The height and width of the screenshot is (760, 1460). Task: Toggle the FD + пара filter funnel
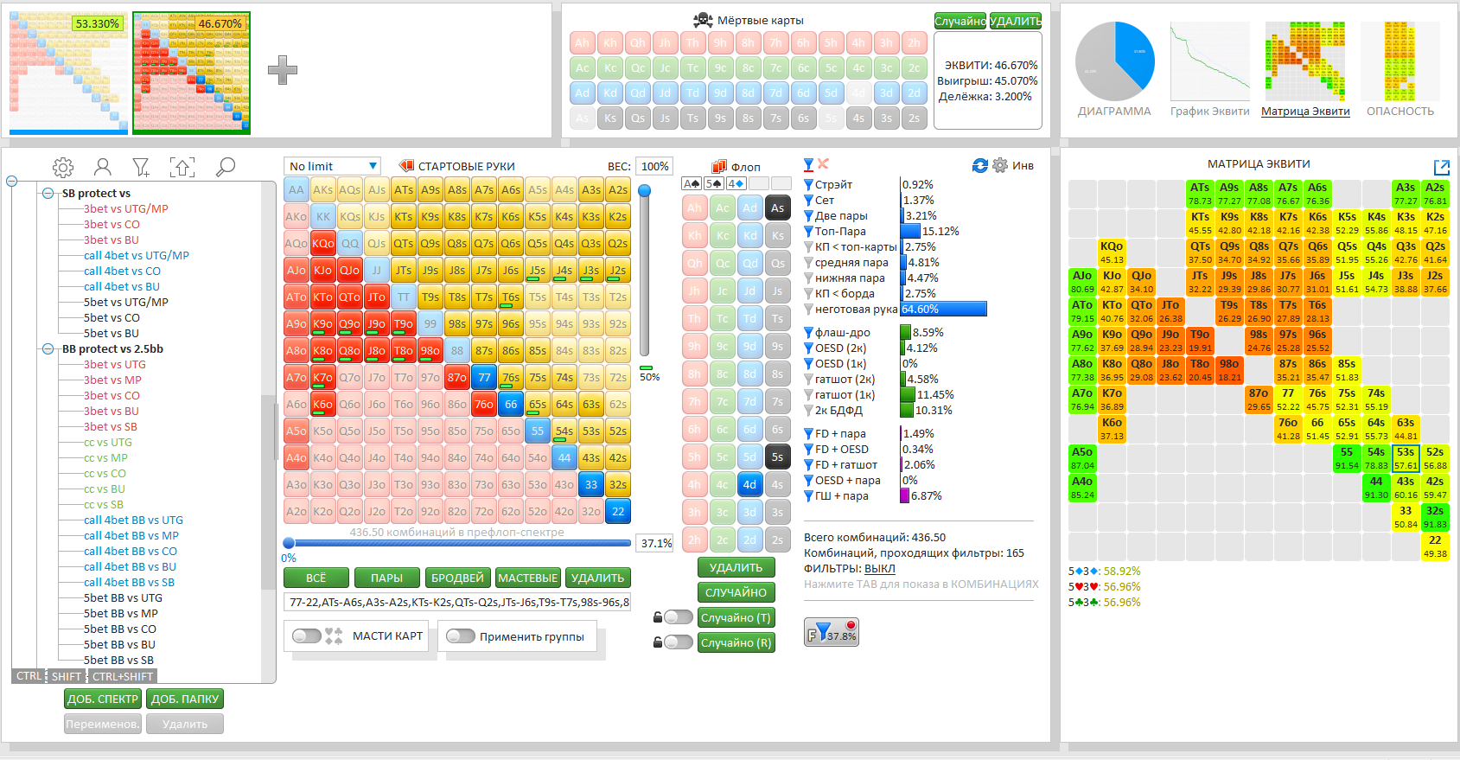point(808,434)
